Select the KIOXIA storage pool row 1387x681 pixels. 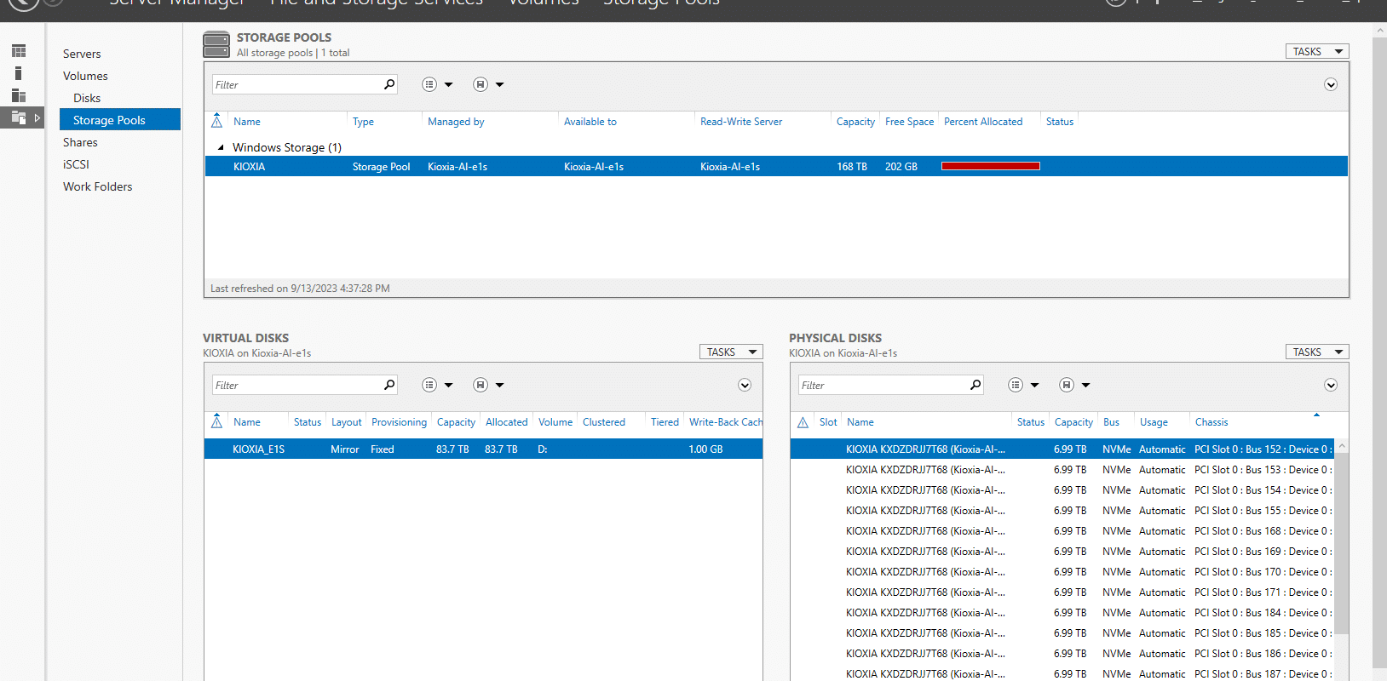tap(776, 166)
